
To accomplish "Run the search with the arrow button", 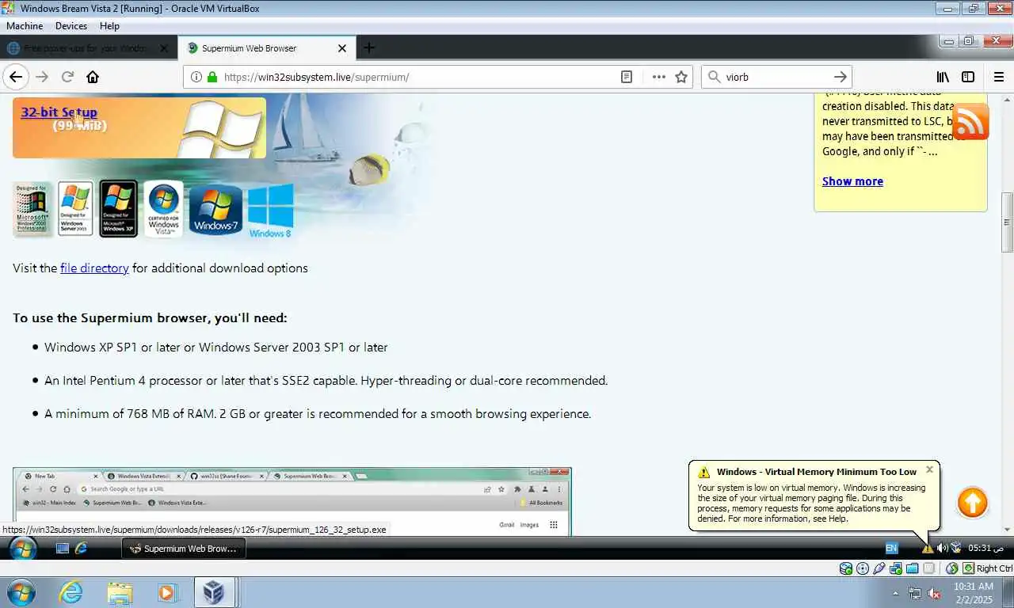I will click(841, 77).
